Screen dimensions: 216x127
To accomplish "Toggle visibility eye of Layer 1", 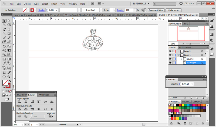I will pyautogui.click(x=170, y=55).
